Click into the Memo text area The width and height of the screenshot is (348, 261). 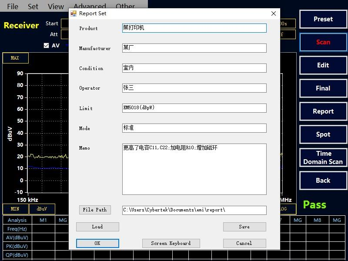pos(194,169)
